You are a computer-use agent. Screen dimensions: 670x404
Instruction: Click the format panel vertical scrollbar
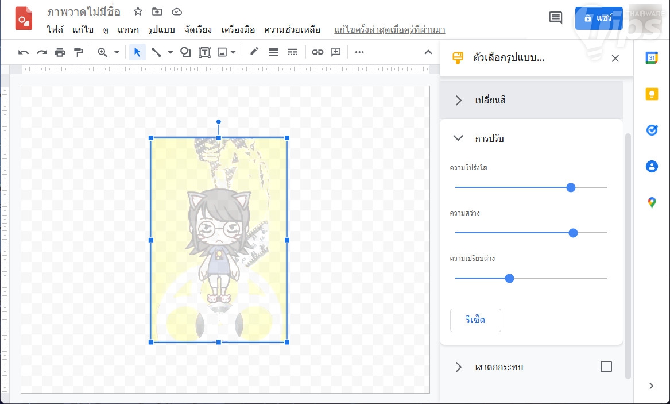tap(628, 256)
